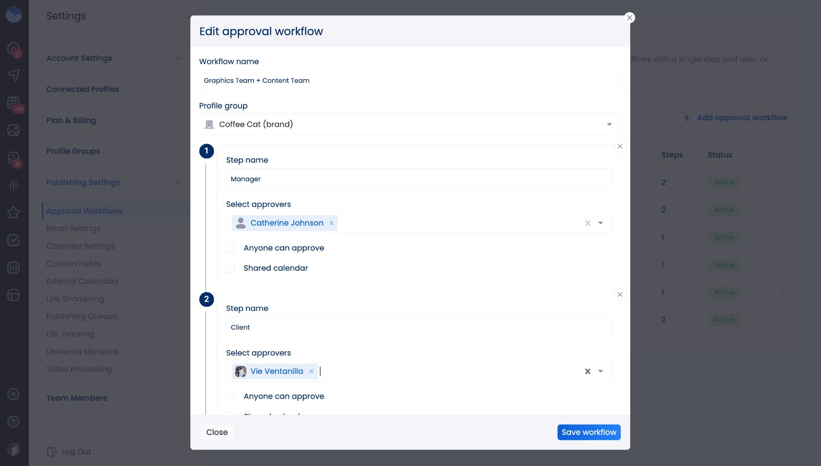
Task: Open the star reviews icon in sidebar
Action: [13, 213]
